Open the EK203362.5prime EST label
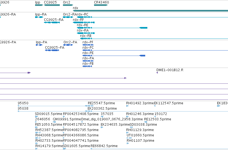The image size is (228, 150). (x=102, y=109)
